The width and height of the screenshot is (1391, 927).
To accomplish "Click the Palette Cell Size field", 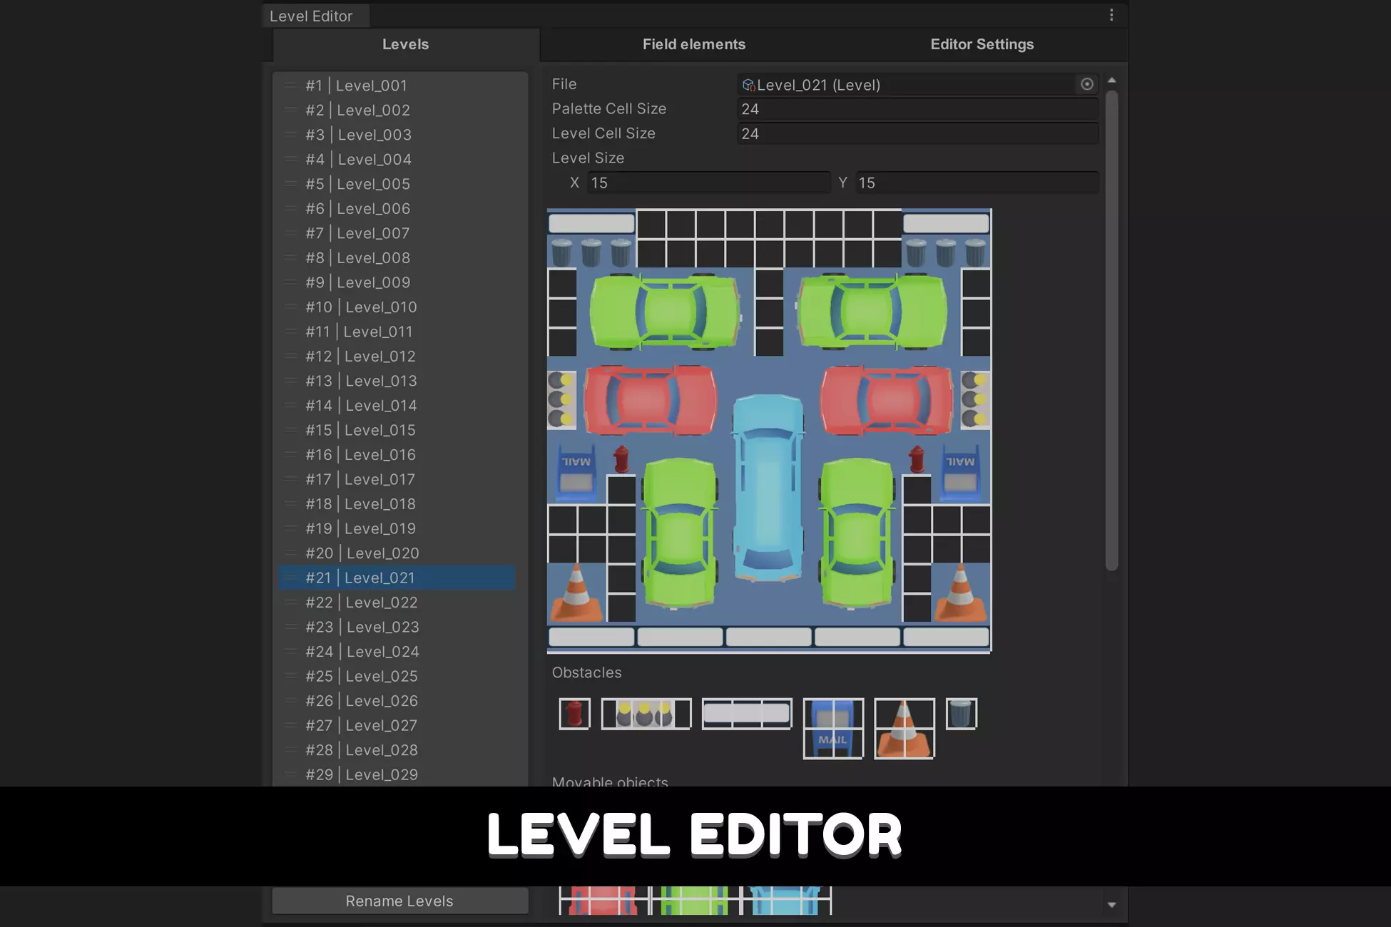I will tap(917, 109).
